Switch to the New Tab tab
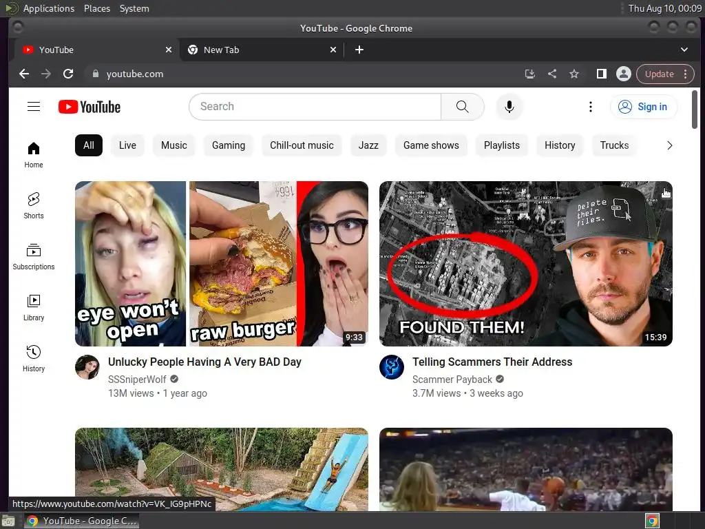This screenshot has width=705, height=529. click(x=262, y=50)
